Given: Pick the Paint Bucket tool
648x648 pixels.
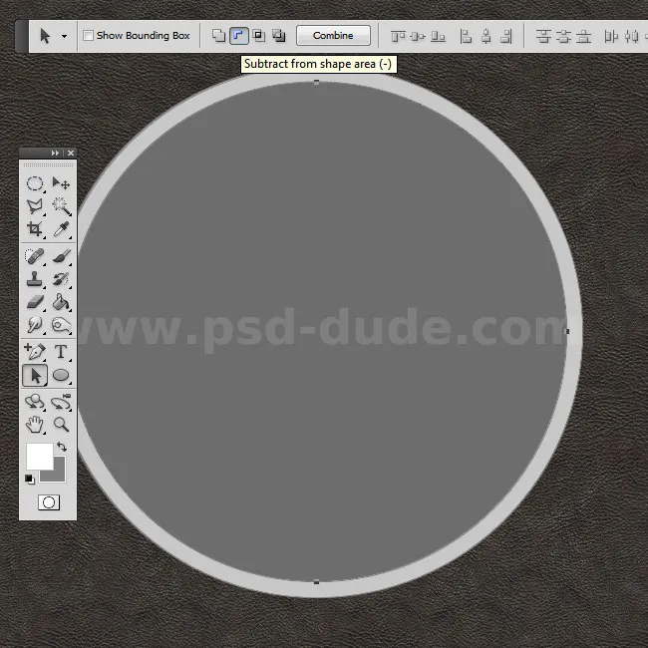Looking at the screenshot, I should 61,302.
